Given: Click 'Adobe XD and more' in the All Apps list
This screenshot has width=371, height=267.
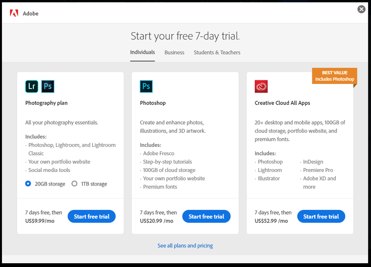Looking at the screenshot, I should click(x=320, y=183).
